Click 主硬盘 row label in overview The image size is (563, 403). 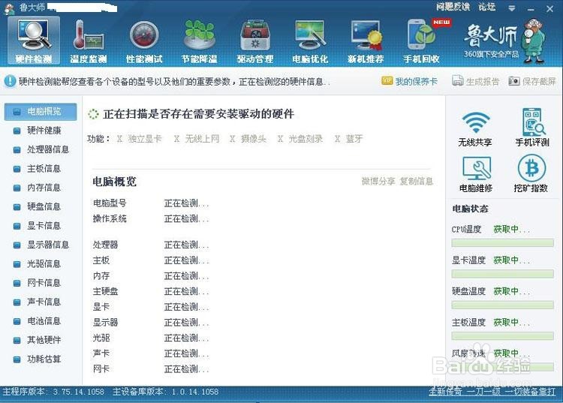click(x=105, y=291)
